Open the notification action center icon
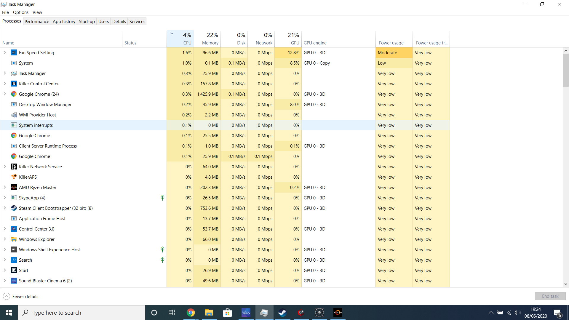Image resolution: width=569 pixels, height=320 pixels. (557, 313)
